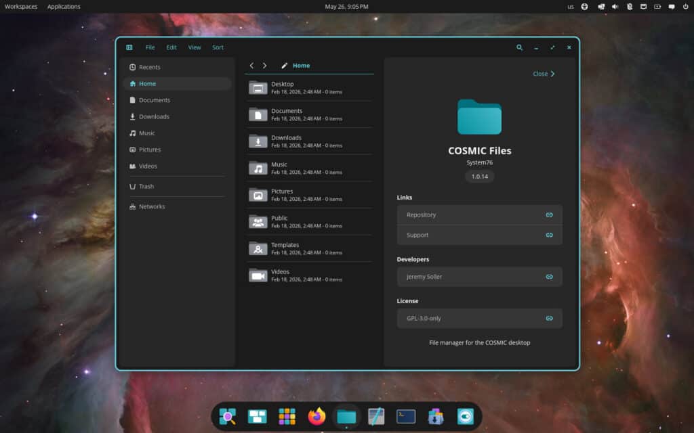694x433 pixels.
Task: Launch Firefox from the dock
Action: tap(317, 416)
